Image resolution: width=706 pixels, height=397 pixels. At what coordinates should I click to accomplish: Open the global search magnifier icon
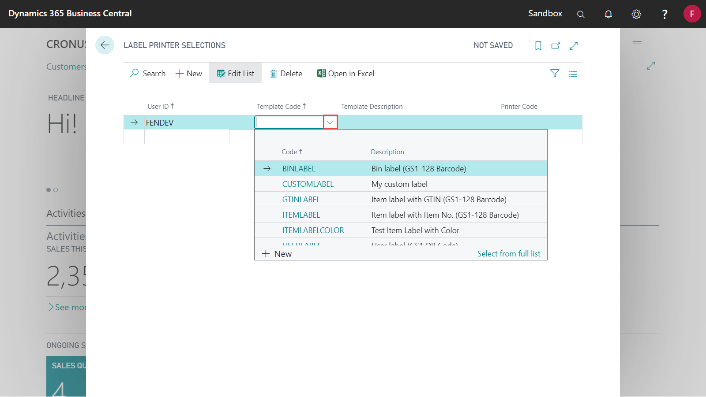pyautogui.click(x=581, y=14)
